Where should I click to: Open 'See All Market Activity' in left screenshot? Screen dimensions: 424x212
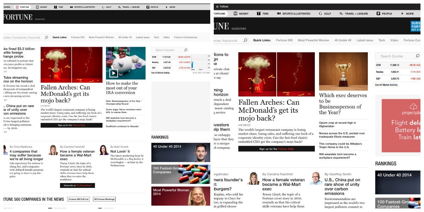[x=160, y=73]
